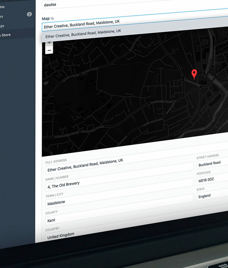Click the notification badge showing 2
The image size is (228, 268).
click(29, 14)
